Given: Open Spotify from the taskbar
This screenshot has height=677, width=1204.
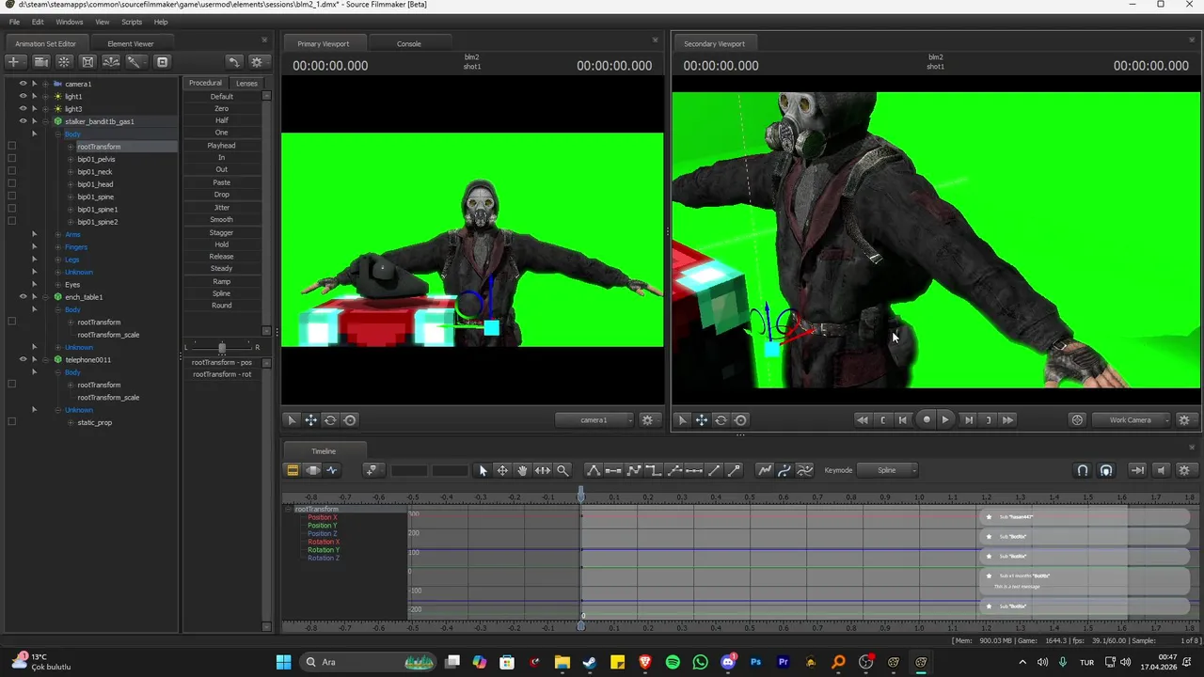Looking at the screenshot, I should (673, 662).
